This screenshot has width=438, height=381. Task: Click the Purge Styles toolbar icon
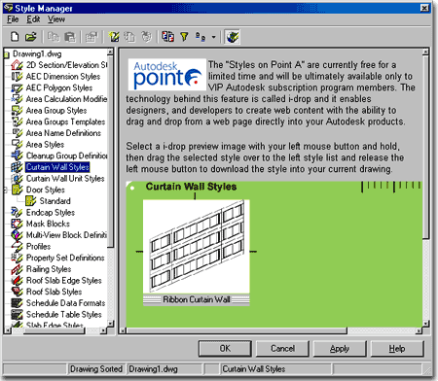[146, 37]
